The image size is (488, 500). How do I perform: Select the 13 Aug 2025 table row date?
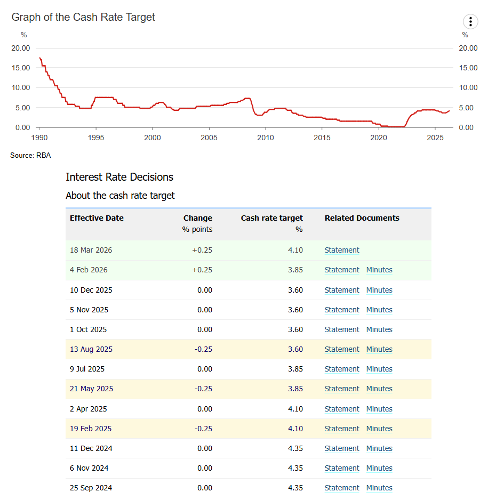pyautogui.click(x=91, y=349)
